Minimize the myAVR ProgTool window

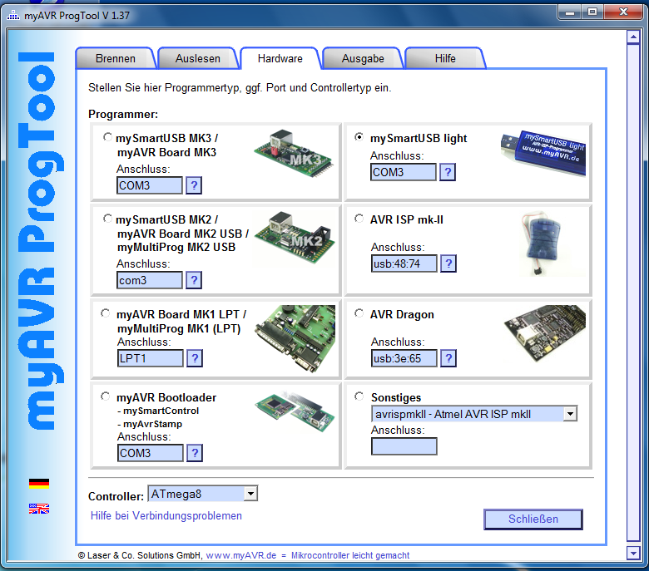click(x=570, y=12)
